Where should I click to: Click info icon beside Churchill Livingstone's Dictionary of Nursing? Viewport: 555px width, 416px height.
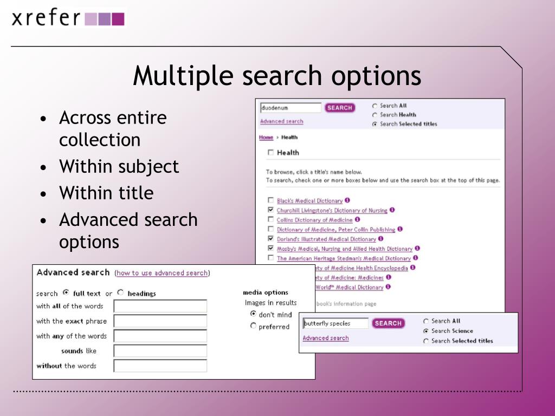(x=392, y=210)
